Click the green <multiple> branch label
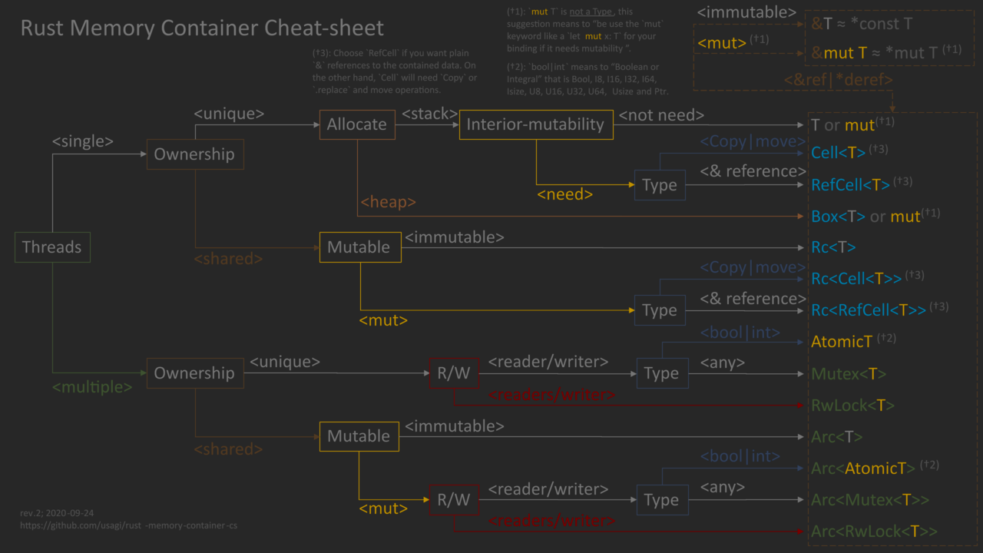The height and width of the screenshot is (553, 983). click(x=92, y=387)
